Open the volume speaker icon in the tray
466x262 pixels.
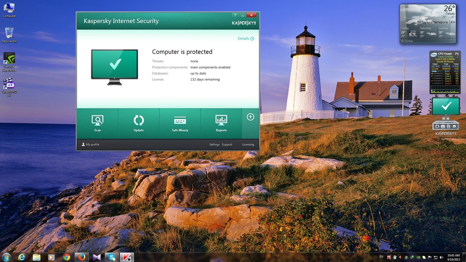(x=441, y=257)
